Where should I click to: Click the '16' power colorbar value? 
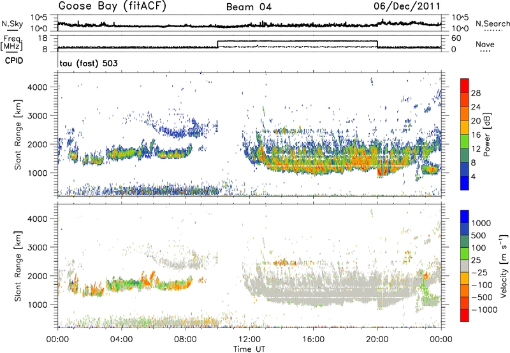pos(476,135)
